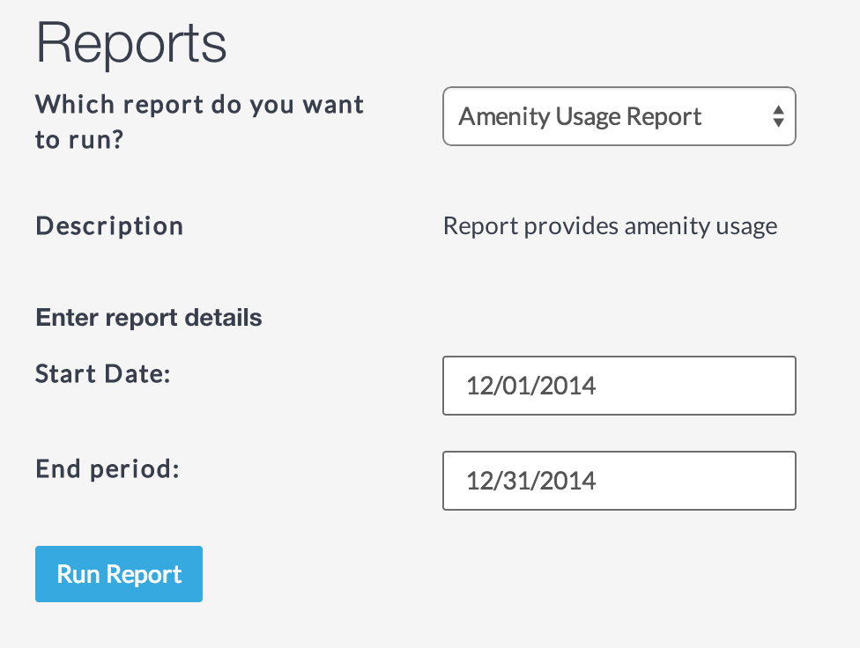Click the selected 'Amenity Usage Report' text

[580, 117]
